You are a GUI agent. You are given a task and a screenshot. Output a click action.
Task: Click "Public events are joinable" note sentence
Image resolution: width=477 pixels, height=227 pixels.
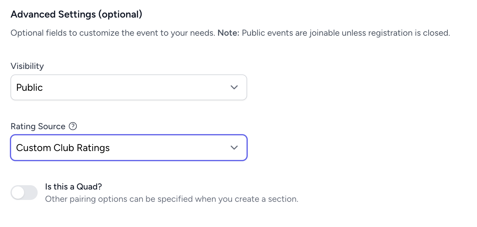click(346, 33)
